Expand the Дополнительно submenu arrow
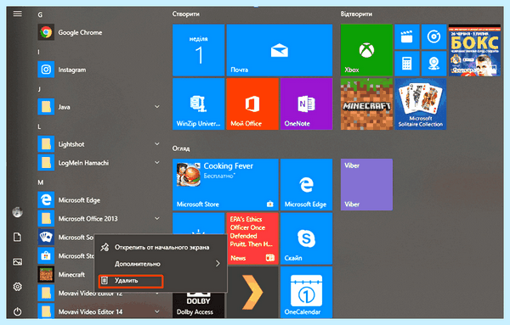510x325 pixels. [218, 264]
